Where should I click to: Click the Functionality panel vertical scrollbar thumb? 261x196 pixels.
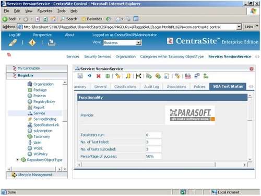[x=250, y=110]
